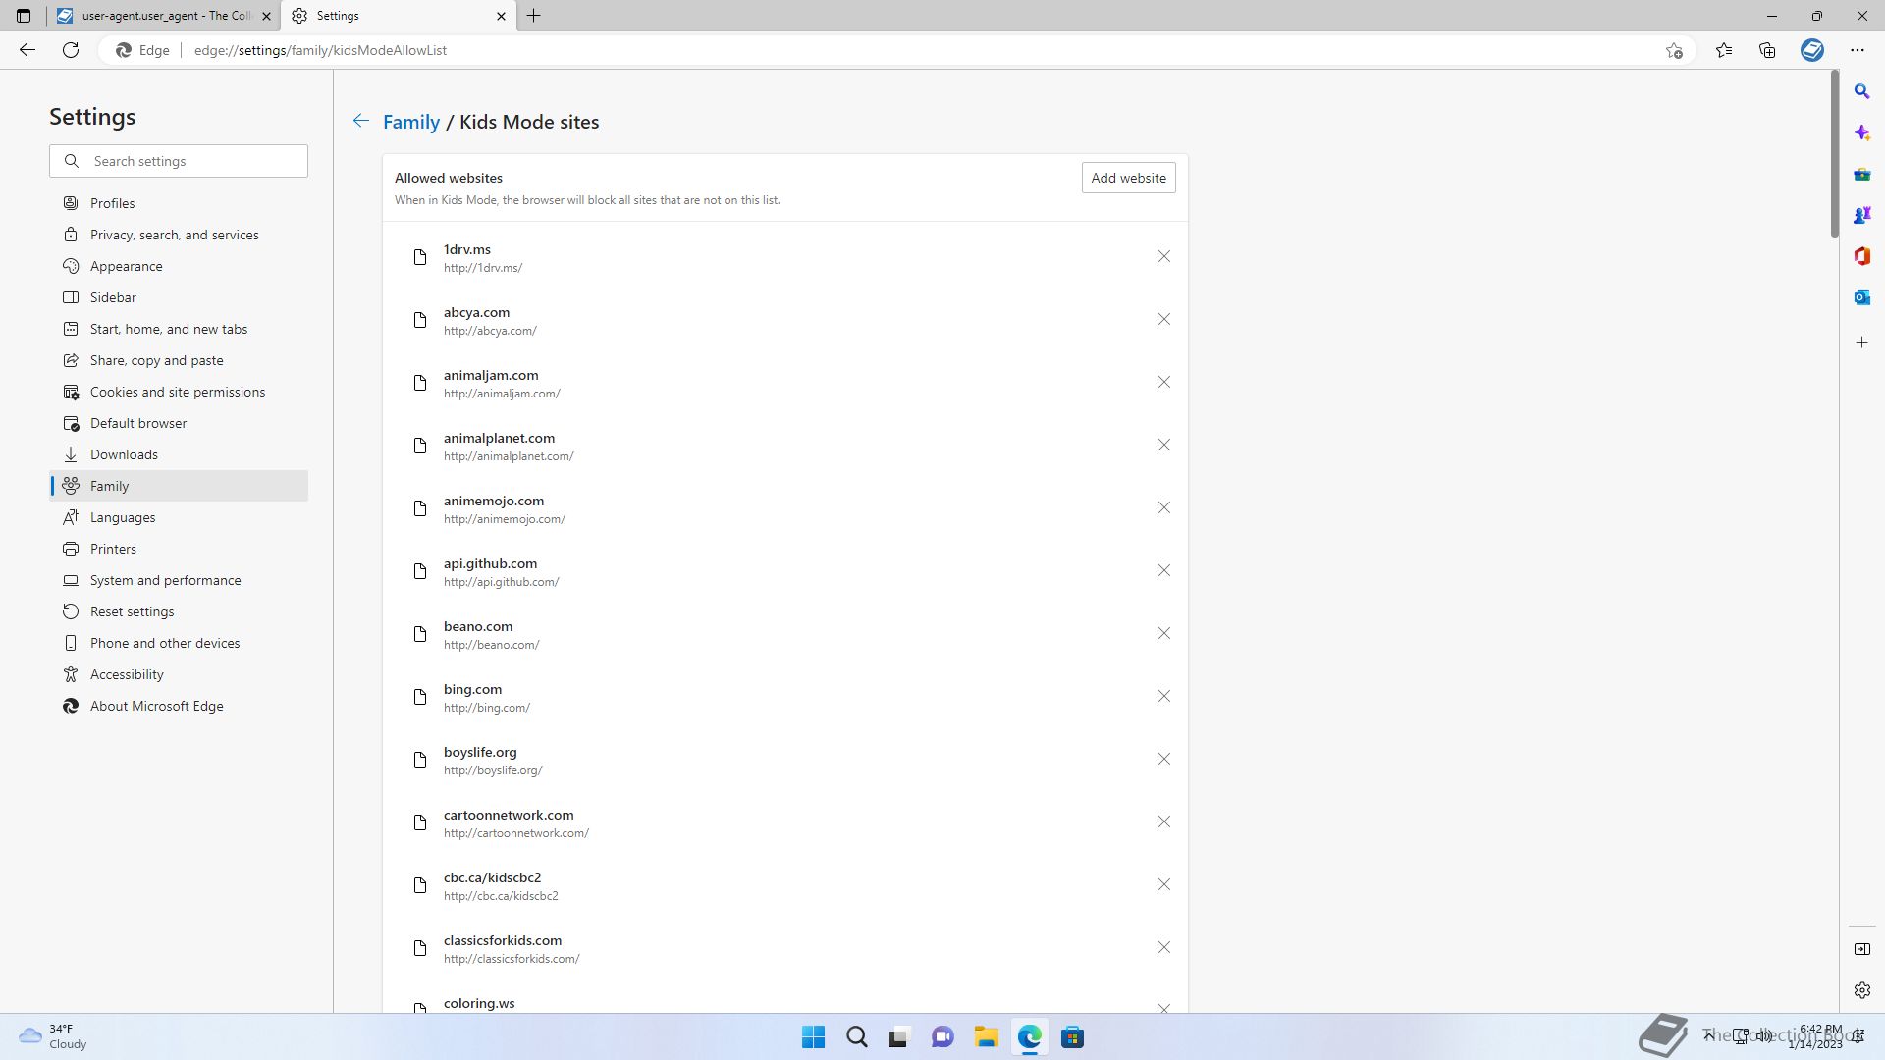Viewport: 1885px width, 1060px height.
Task: Delete api.github.com entry
Action: pos(1163,570)
